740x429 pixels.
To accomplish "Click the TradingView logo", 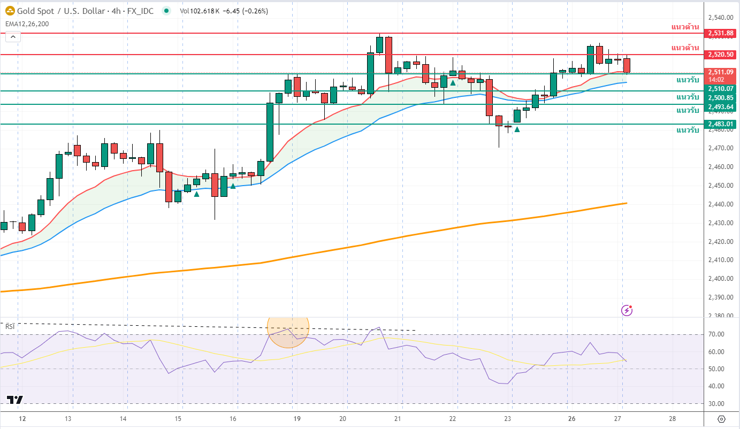I will click(14, 400).
